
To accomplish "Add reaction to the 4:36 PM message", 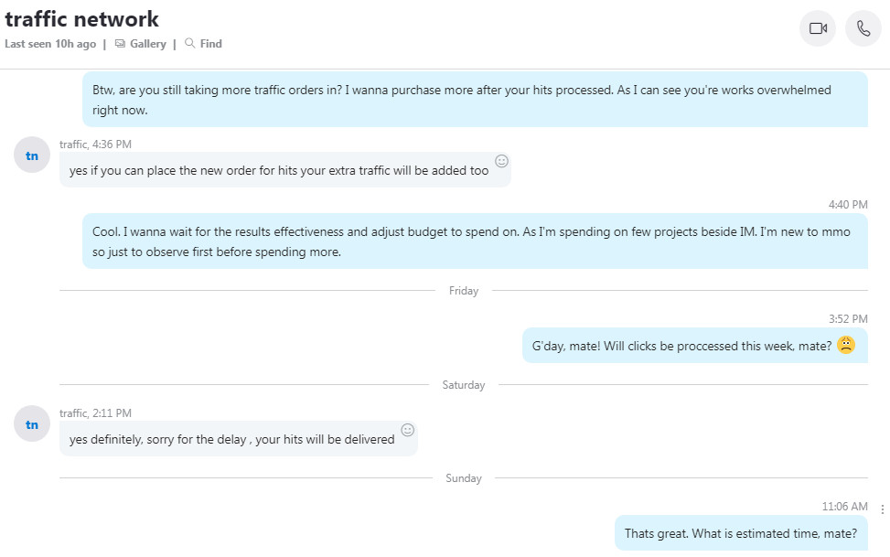I will point(502,161).
